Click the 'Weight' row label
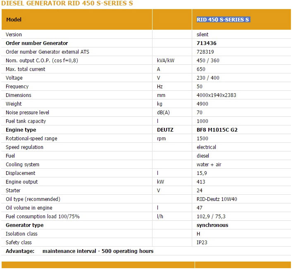This screenshot has height=269, width=293. click(x=14, y=104)
